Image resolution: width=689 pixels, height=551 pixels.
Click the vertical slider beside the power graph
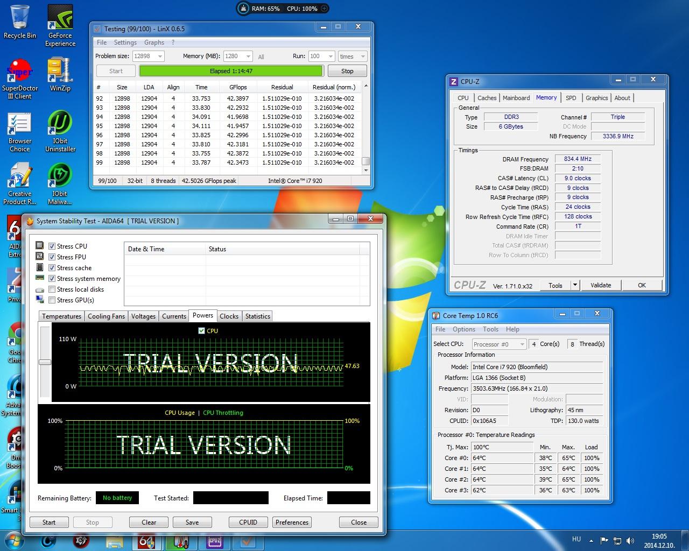(45, 362)
